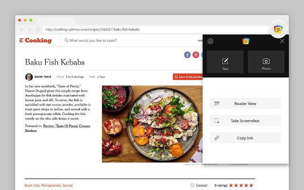Click Save To Recipe Box button
The width and height of the screenshot is (304, 190).
(x=188, y=77)
